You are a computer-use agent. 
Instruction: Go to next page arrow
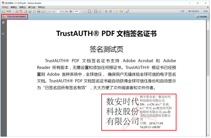point(54,11)
